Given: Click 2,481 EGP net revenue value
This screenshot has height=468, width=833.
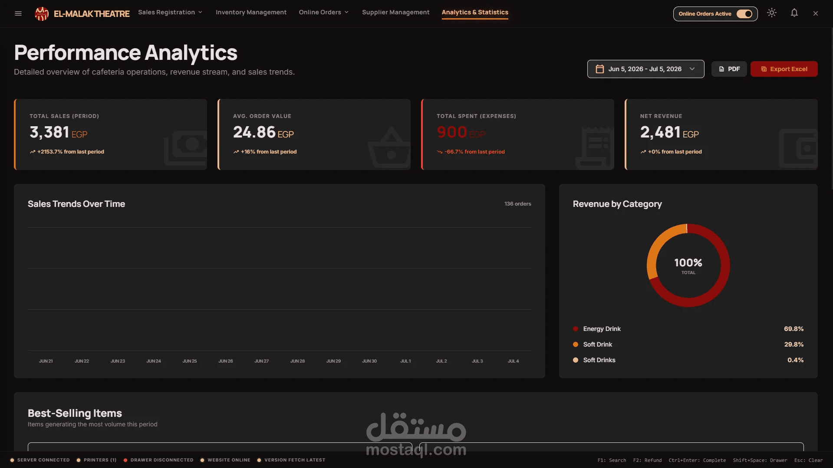Looking at the screenshot, I should click(x=669, y=132).
